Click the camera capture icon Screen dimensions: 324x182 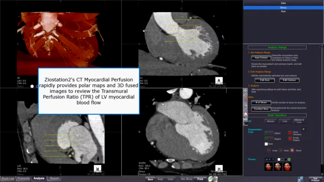(245, 123)
